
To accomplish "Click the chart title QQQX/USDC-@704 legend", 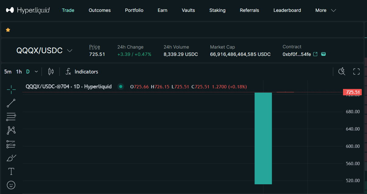I will [69, 87].
